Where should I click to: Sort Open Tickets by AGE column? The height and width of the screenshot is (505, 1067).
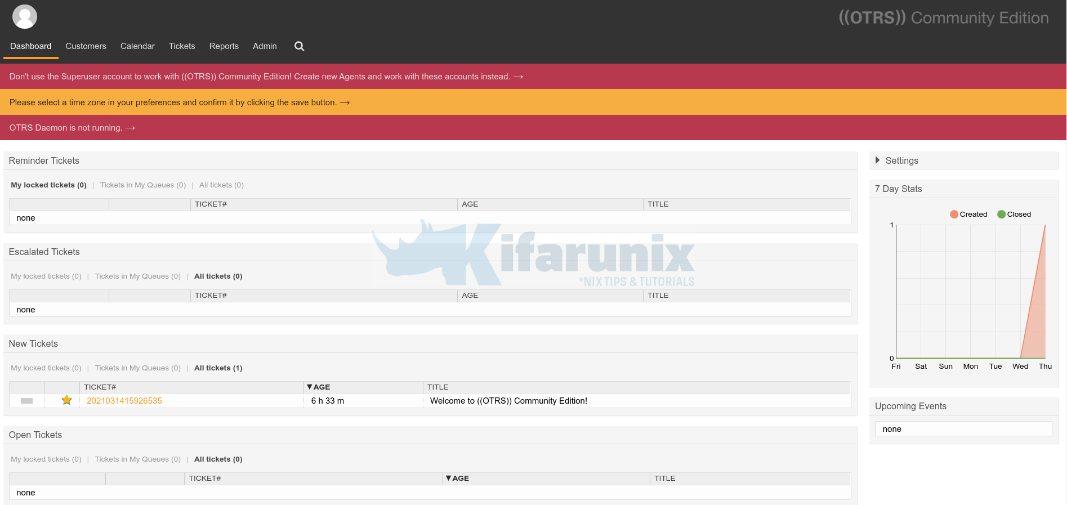click(457, 478)
